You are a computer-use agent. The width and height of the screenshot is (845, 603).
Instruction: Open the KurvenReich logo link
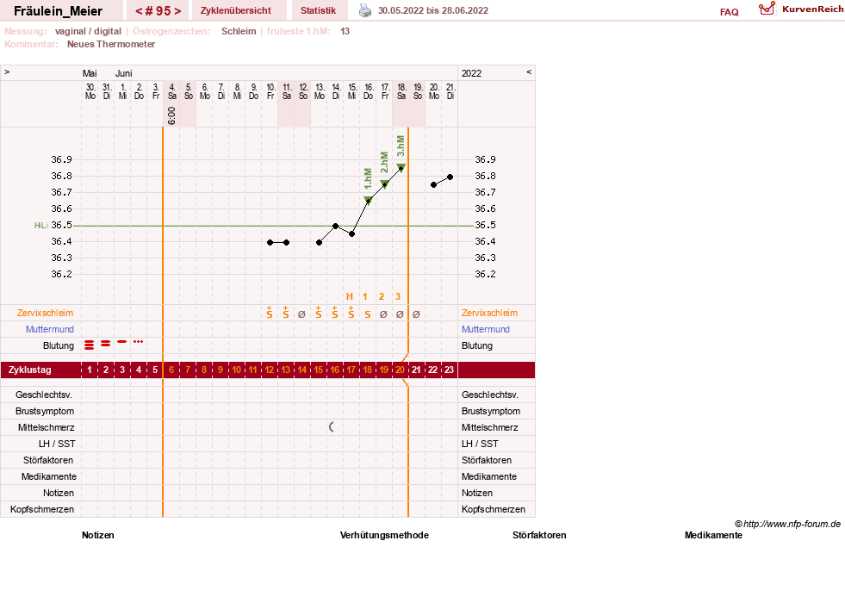pyautogui.click(x=800, y=9)
